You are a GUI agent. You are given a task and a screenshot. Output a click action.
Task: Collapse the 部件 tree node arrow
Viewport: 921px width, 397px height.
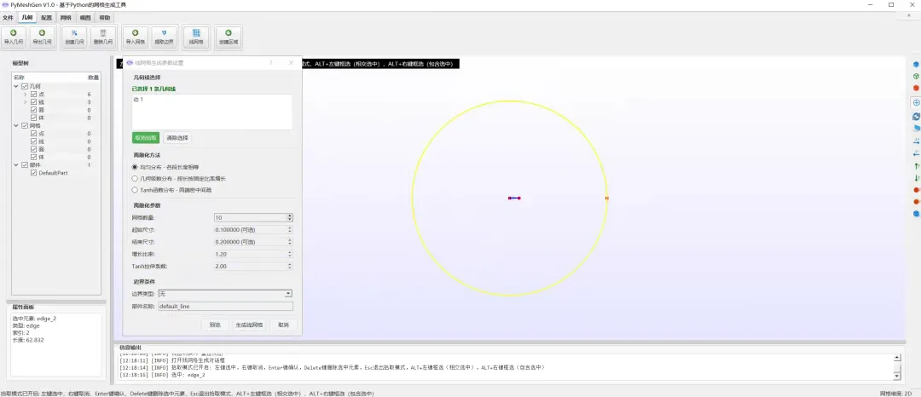point(16,164)
